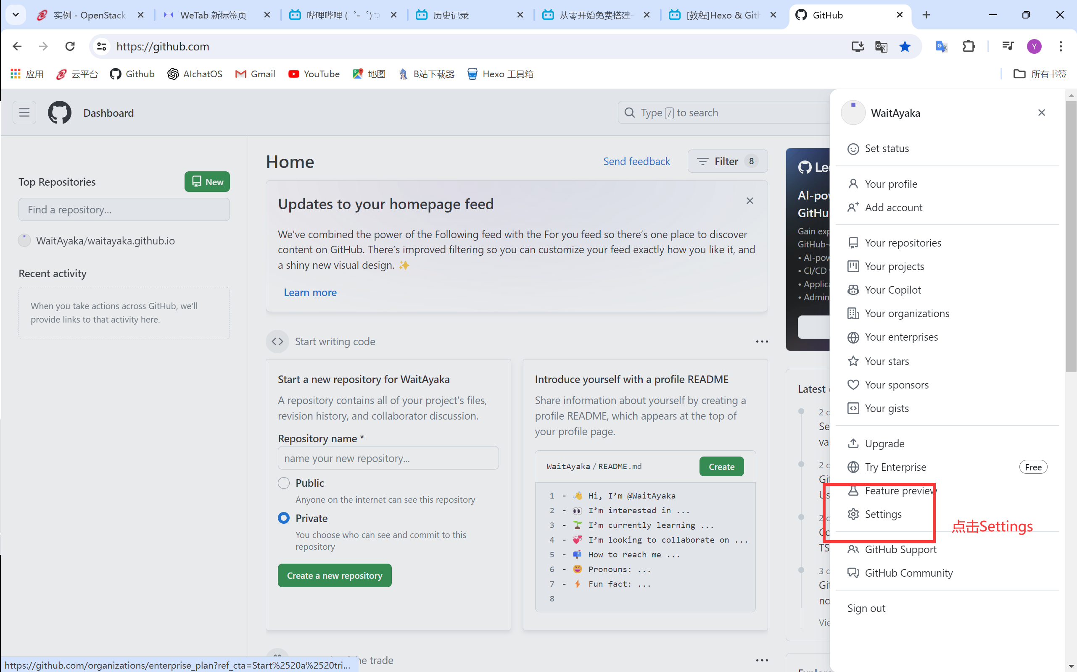Open Settings in user menu

883,514
